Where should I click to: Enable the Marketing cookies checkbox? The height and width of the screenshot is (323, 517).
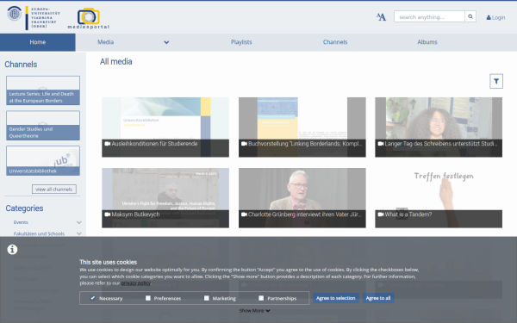(207, 298)
